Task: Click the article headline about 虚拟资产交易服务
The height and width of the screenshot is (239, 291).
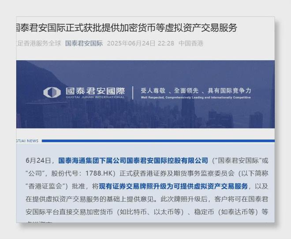Action: [127, 28]
